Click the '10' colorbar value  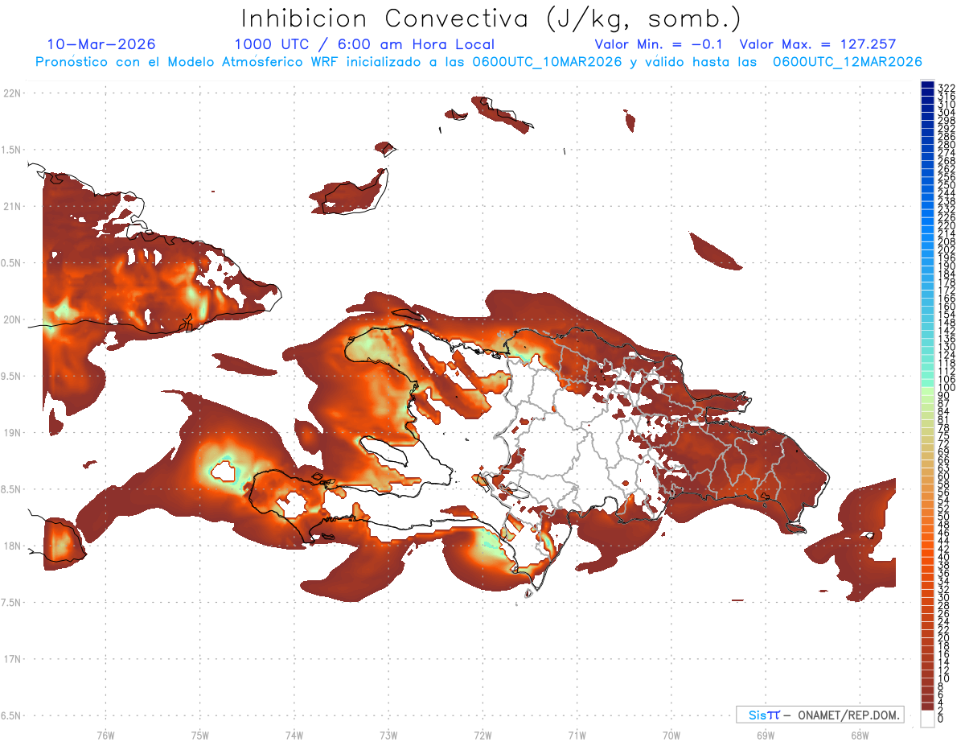point(943,678)
